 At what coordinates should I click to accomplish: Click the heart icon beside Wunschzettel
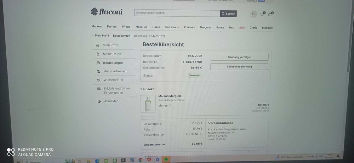coord(98,80)
